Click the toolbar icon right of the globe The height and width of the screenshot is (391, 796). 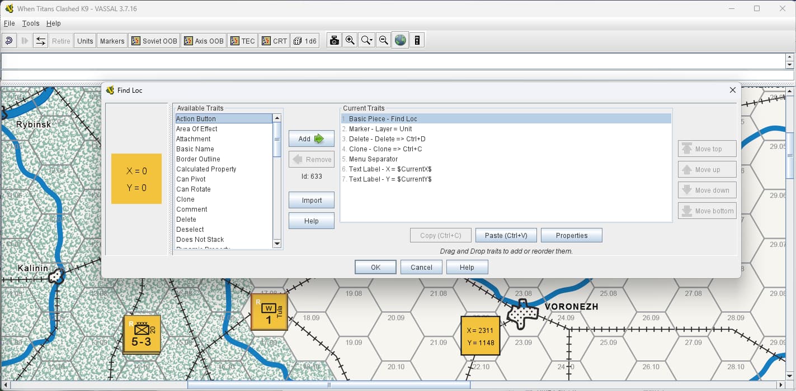417,41
